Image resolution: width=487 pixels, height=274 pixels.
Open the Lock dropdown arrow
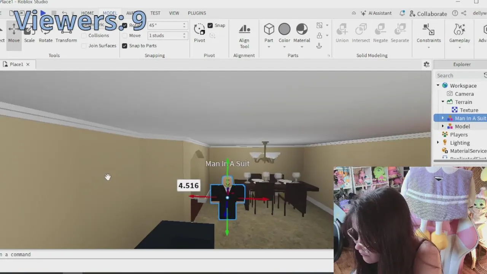327,35
